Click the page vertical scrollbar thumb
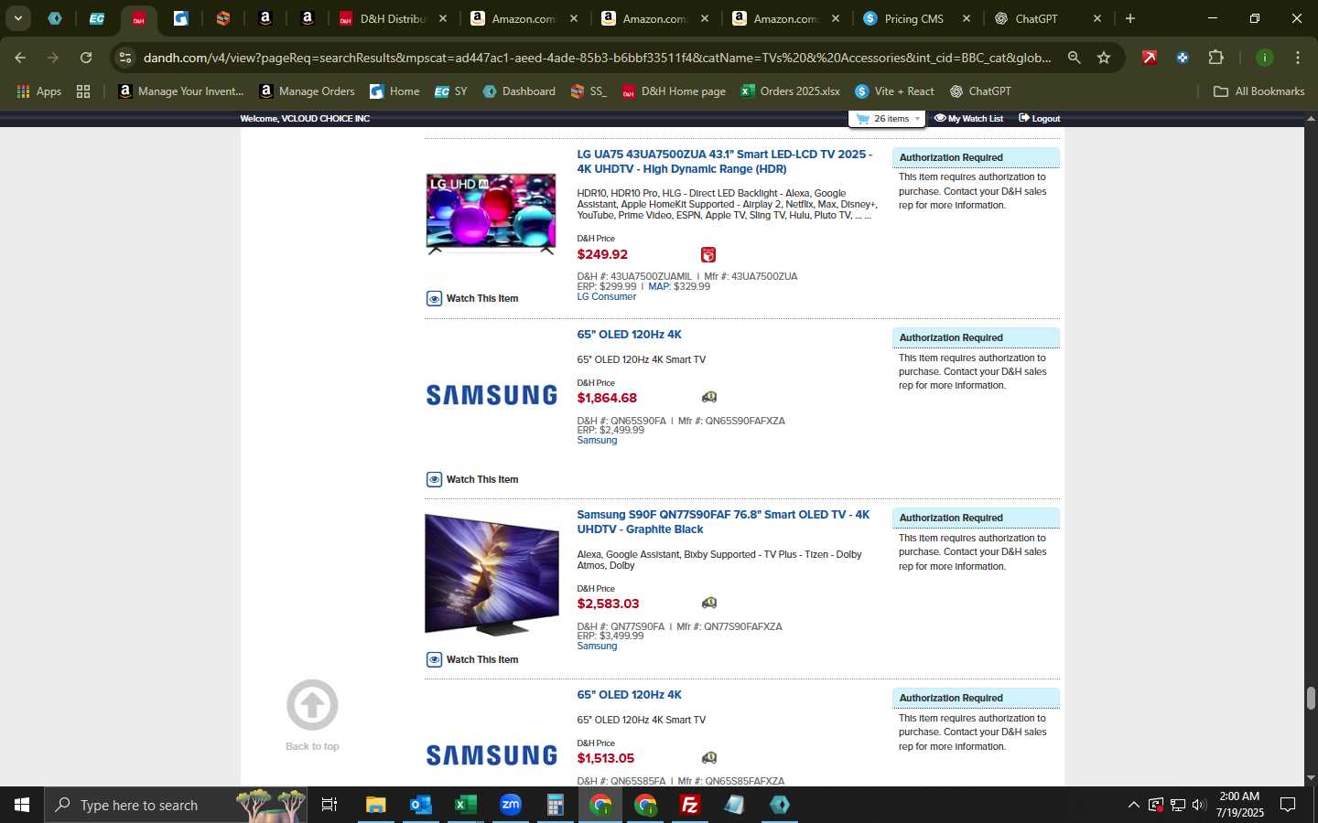The height and width of the screenshot is (823, 1318). tap(1311, 698)
